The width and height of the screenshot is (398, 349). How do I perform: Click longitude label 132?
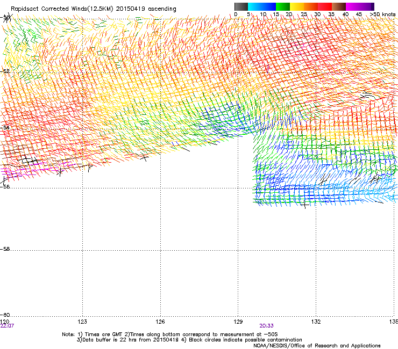pos(316,322)
